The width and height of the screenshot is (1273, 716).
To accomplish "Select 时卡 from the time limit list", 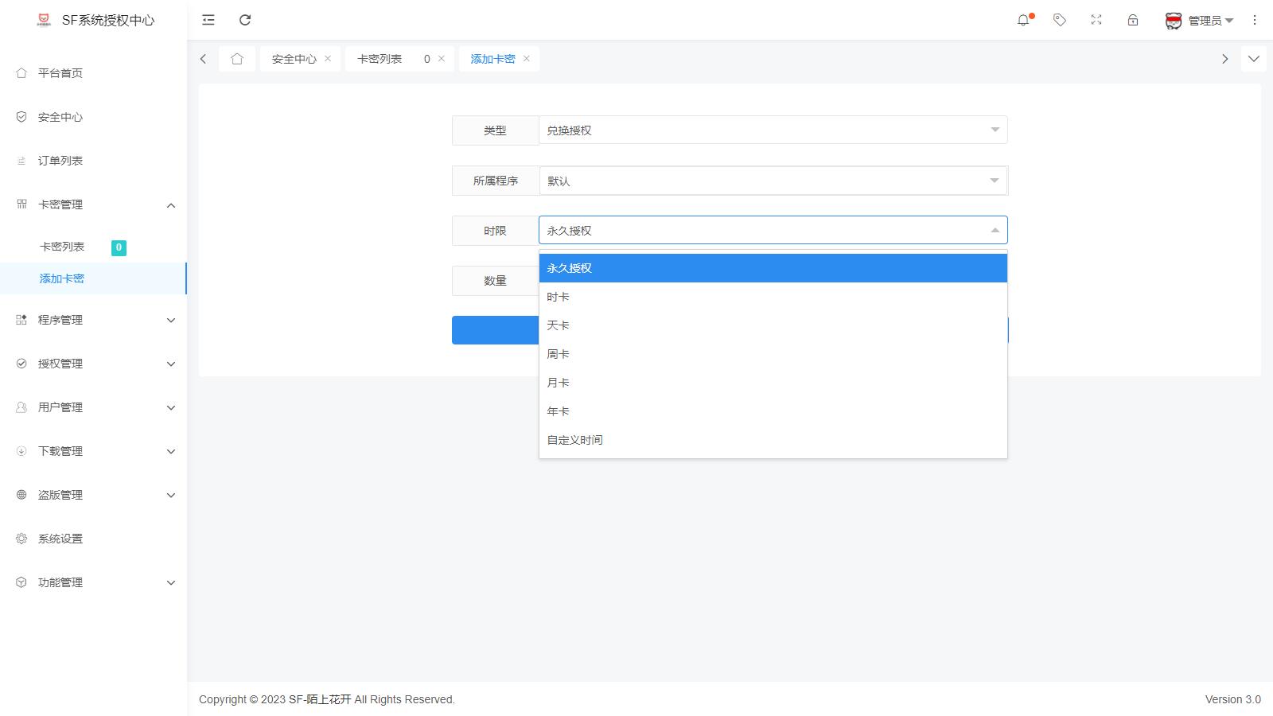I will click(557, 296).
